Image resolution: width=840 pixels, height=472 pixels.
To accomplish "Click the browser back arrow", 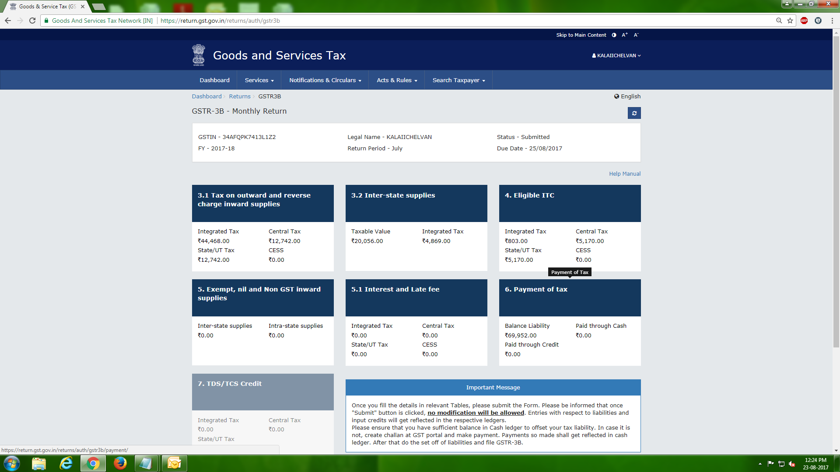I will pyautogui.click(x=8, y=21).
